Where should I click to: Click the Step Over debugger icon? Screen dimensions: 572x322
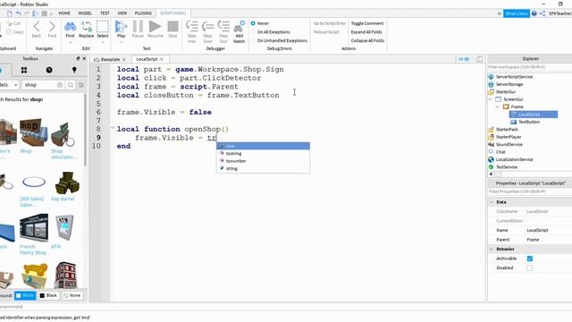[207, 27]
